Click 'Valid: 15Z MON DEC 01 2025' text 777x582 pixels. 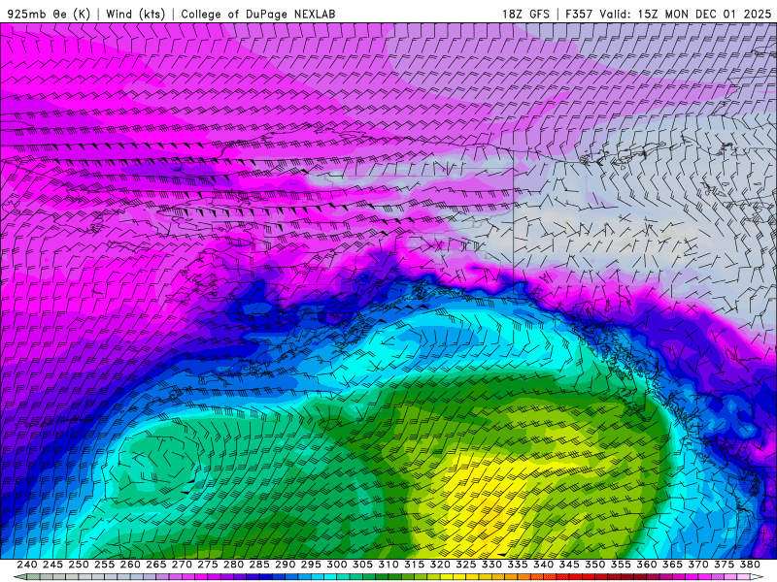tap(686, 14)
